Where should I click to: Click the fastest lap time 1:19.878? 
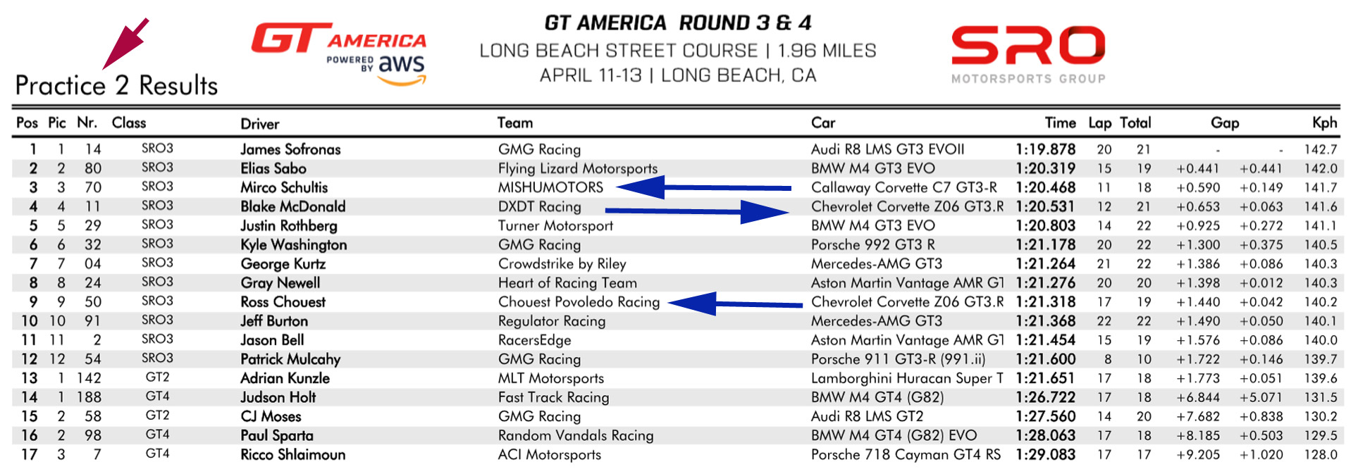[1045, 149]
